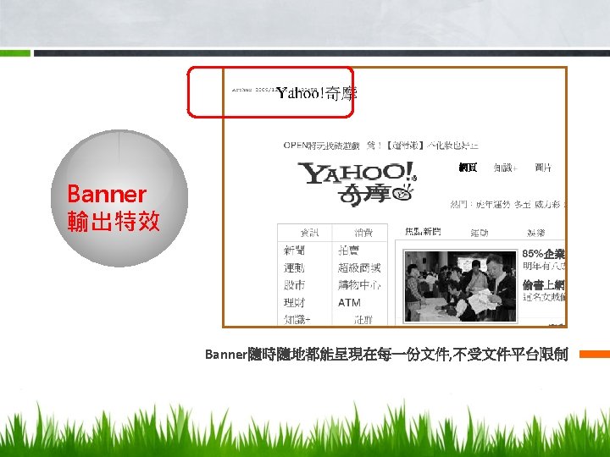Select the 網頁 search tab
Image resolution: width=610 pixels, height=457 pixels.
click(468, 168)
